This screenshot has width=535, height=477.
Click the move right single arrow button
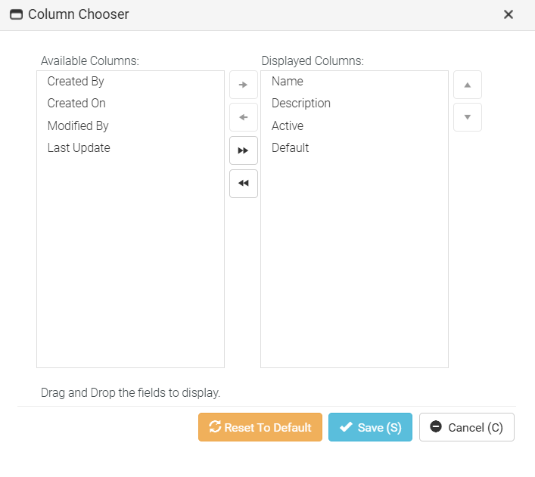pyautogui.click(x=243, y=85)
